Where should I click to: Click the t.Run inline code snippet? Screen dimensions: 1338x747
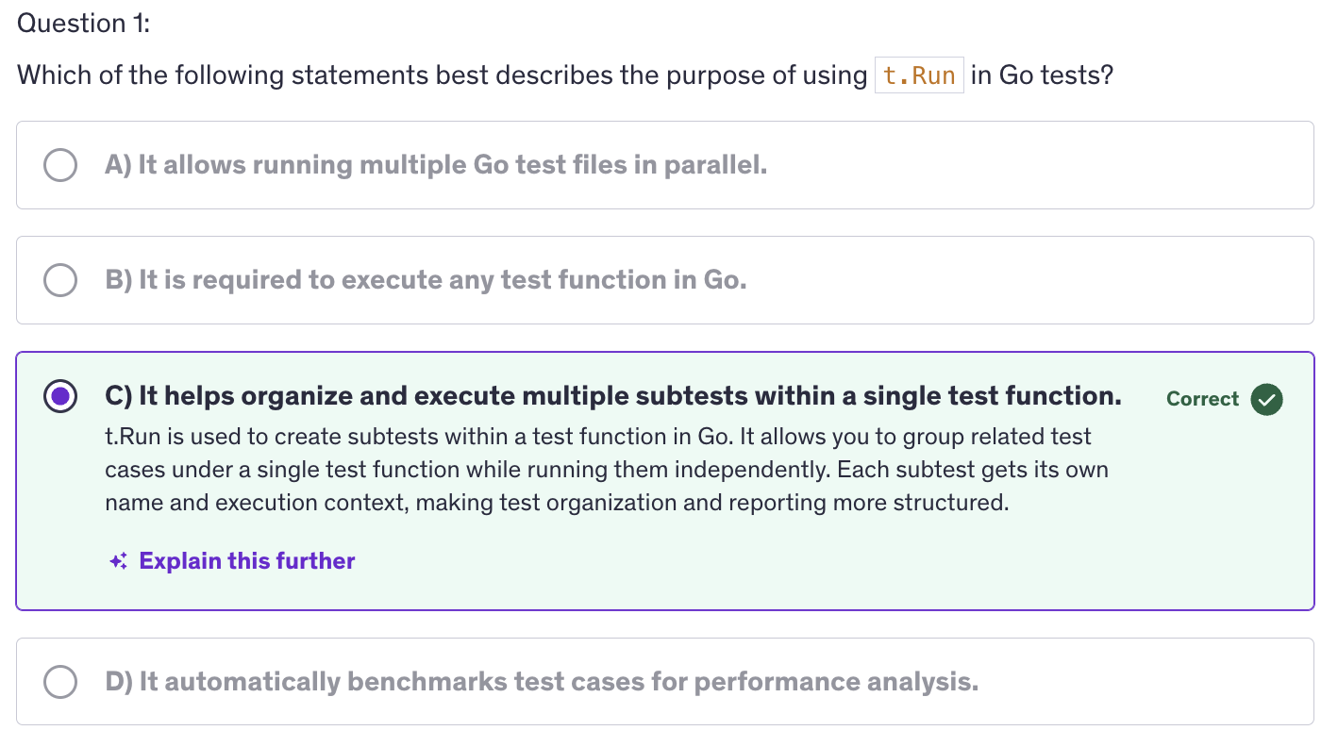click(919, 75)
